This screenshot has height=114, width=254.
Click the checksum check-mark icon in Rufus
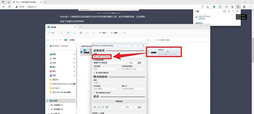131,63
